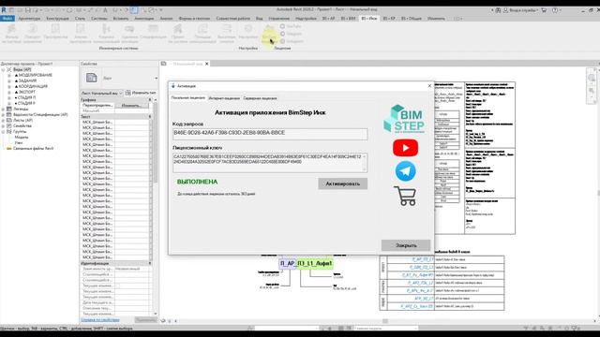Click the Активировать button
The height and width of the screenshot is (337, 600).
point(342,183)
